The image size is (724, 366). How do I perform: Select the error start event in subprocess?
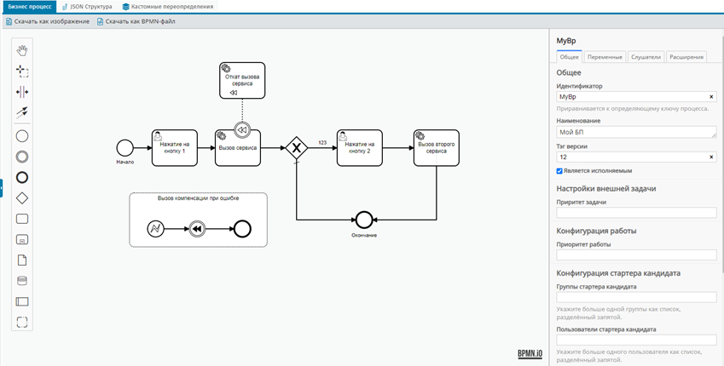tap(155, 229)
